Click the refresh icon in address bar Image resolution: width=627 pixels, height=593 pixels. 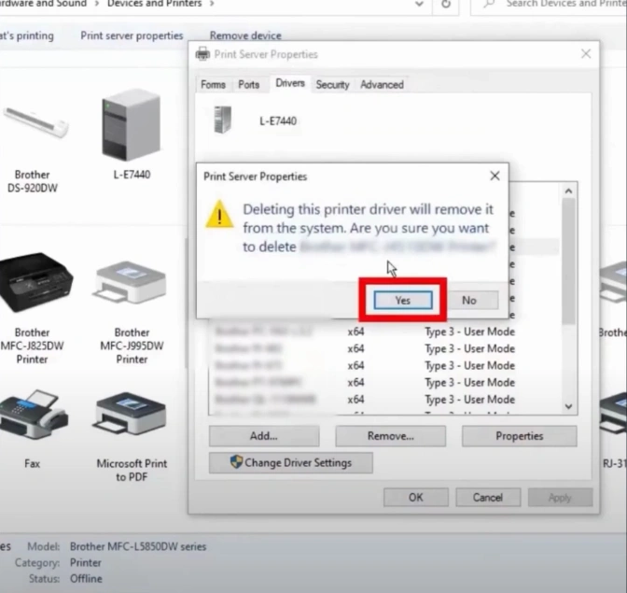[447, 5]
